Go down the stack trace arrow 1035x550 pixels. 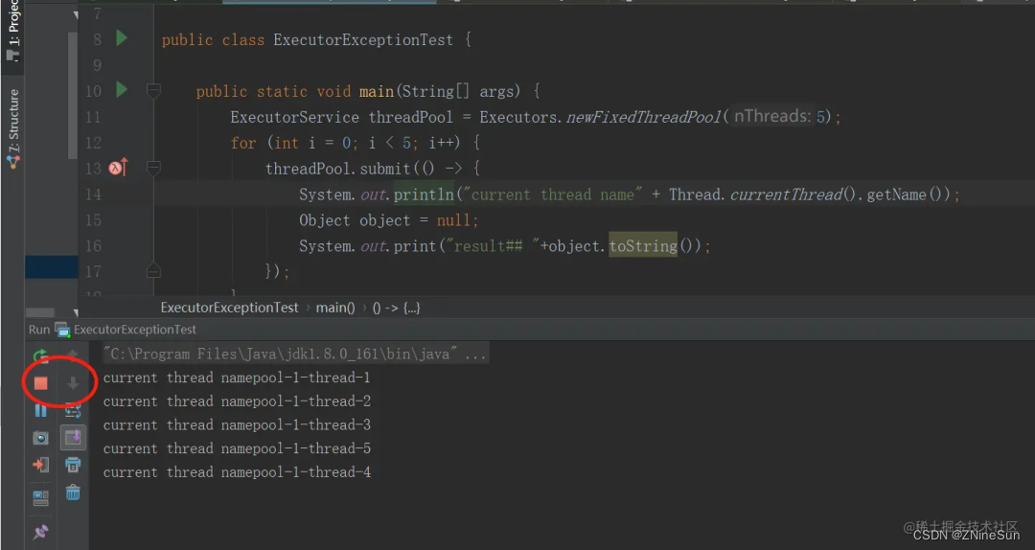(73, 383)
